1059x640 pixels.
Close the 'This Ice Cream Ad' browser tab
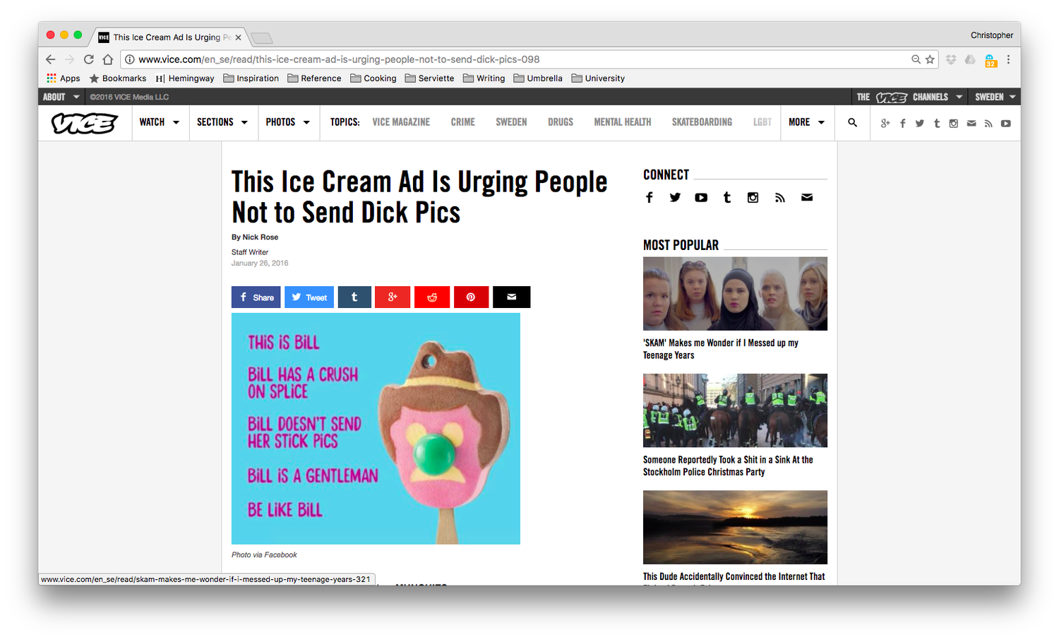pos(238,37)
